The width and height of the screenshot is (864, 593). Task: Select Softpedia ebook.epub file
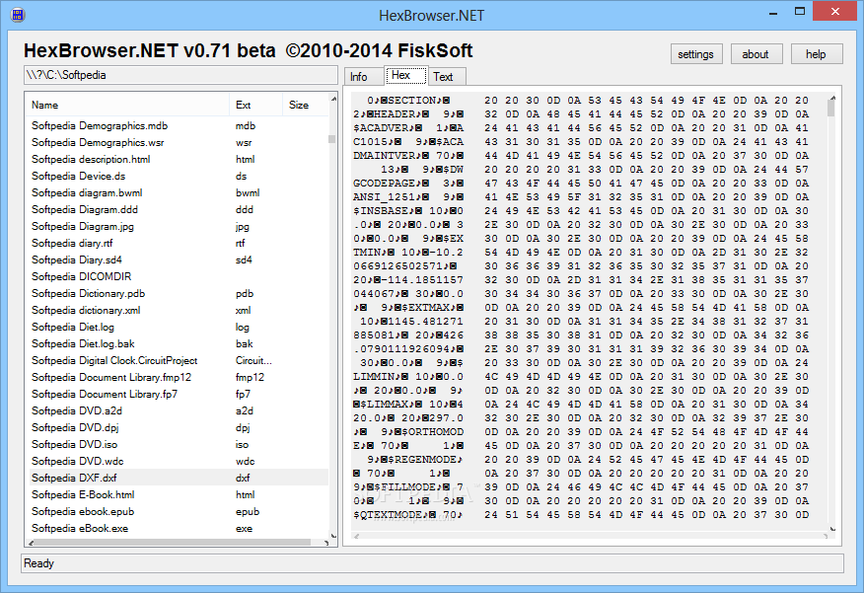pyautogui.click(x=178, y=511)
